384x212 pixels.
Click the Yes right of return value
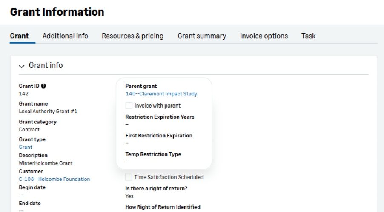pyautogui.click(x=129, y=196)
